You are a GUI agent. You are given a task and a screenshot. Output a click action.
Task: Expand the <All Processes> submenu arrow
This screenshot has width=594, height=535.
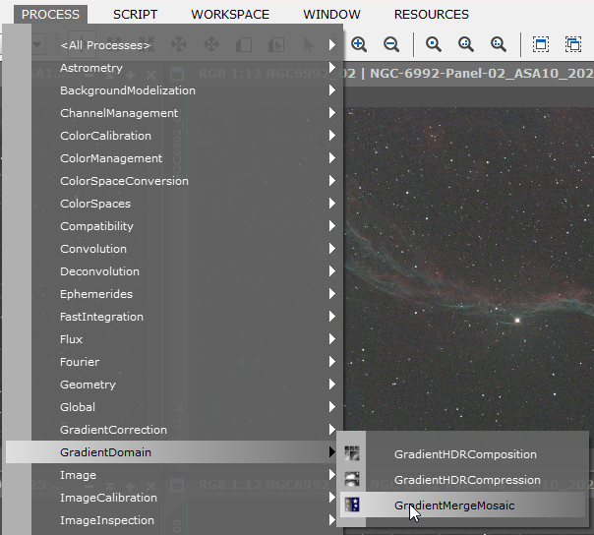pos(332,45)
